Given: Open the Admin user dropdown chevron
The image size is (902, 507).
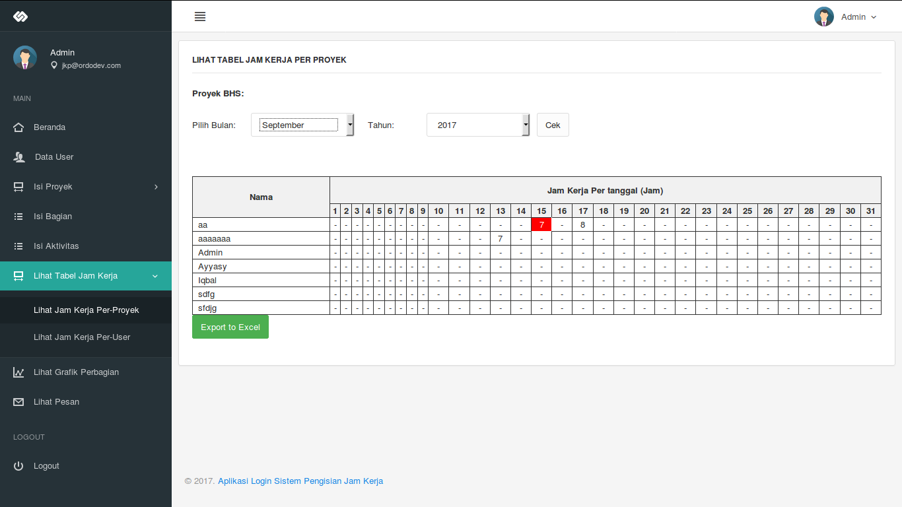Looking at the screenshot, I should tap(874, 17).
